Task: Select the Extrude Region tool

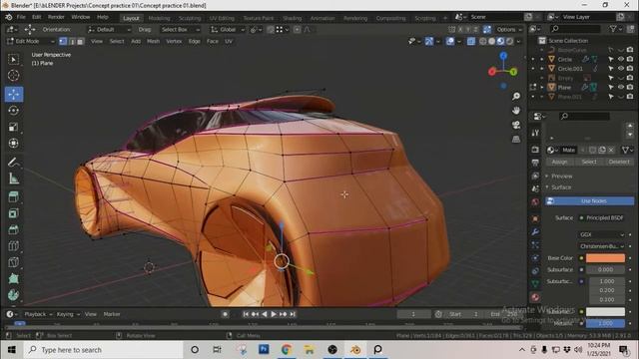Action: click(x=13, y=197)
